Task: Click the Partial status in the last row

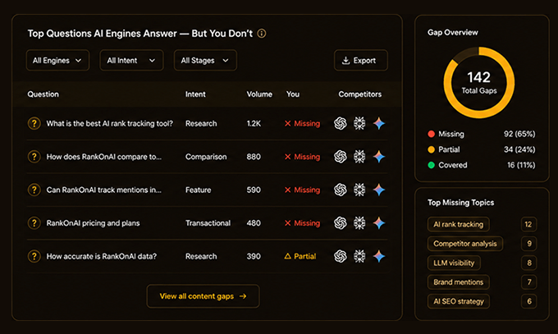Action: [x=300, y=256]
